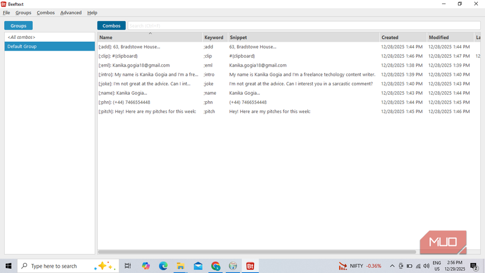Select the Default Group entry
The height and width of the screenshot is (273, 485).
coord(49,46)
